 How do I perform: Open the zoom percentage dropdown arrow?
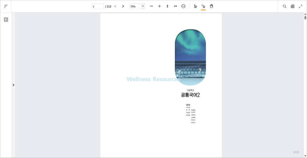143,6
